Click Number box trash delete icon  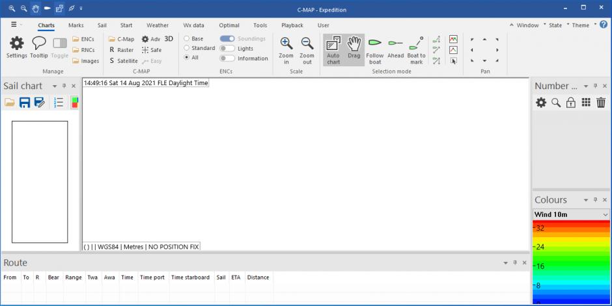(601, 103)
